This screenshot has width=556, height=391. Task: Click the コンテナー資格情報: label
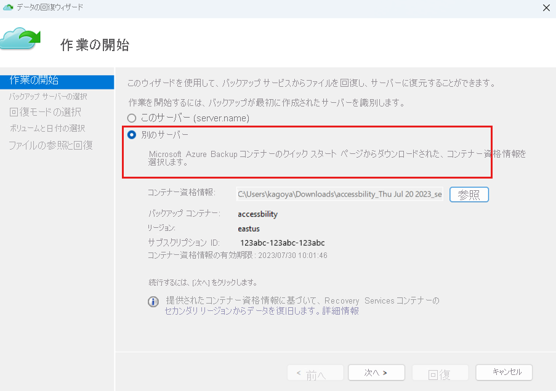182,193
